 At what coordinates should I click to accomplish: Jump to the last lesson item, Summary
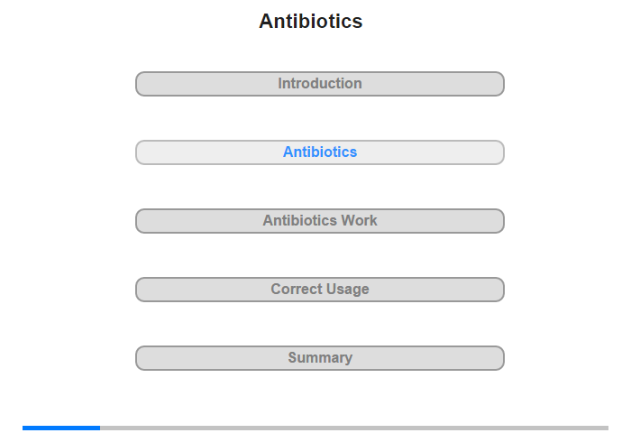tap(319, 358)
